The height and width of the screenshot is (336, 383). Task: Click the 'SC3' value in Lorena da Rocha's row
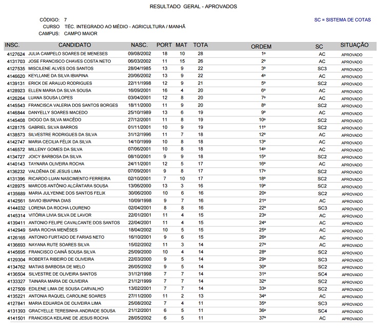tap(322, 208)
